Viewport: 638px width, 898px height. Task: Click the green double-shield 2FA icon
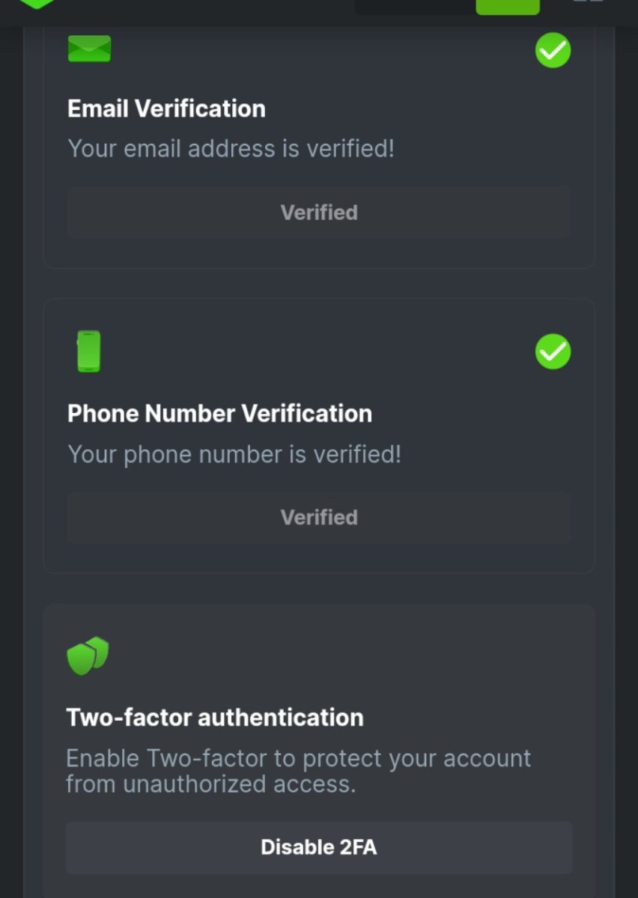[x=88, y=656]
